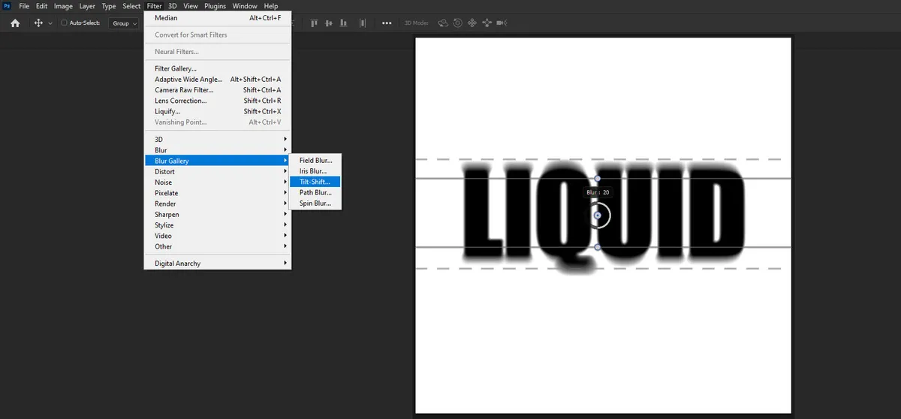The width and height of the screenshot is (901, 419).
Task: Expand the Render submenu
Action: (218, 203)
